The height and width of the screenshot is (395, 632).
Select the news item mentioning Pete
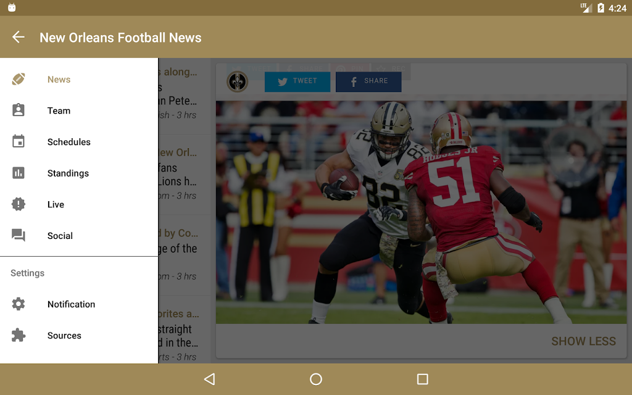click(x=185, y=96)
